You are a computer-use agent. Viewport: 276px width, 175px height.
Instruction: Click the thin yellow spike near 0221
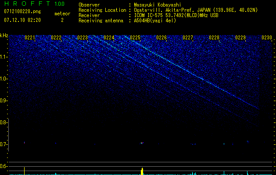(x=24, y=171)
